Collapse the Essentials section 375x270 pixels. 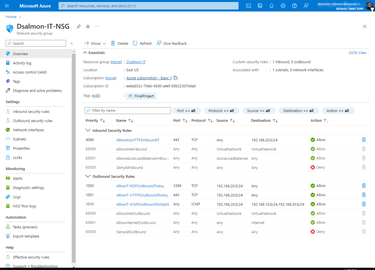[94, 53]
